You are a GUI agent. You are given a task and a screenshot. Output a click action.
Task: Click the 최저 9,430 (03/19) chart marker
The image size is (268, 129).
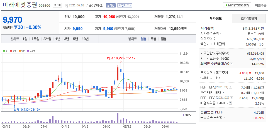click(x=27, y=110)
